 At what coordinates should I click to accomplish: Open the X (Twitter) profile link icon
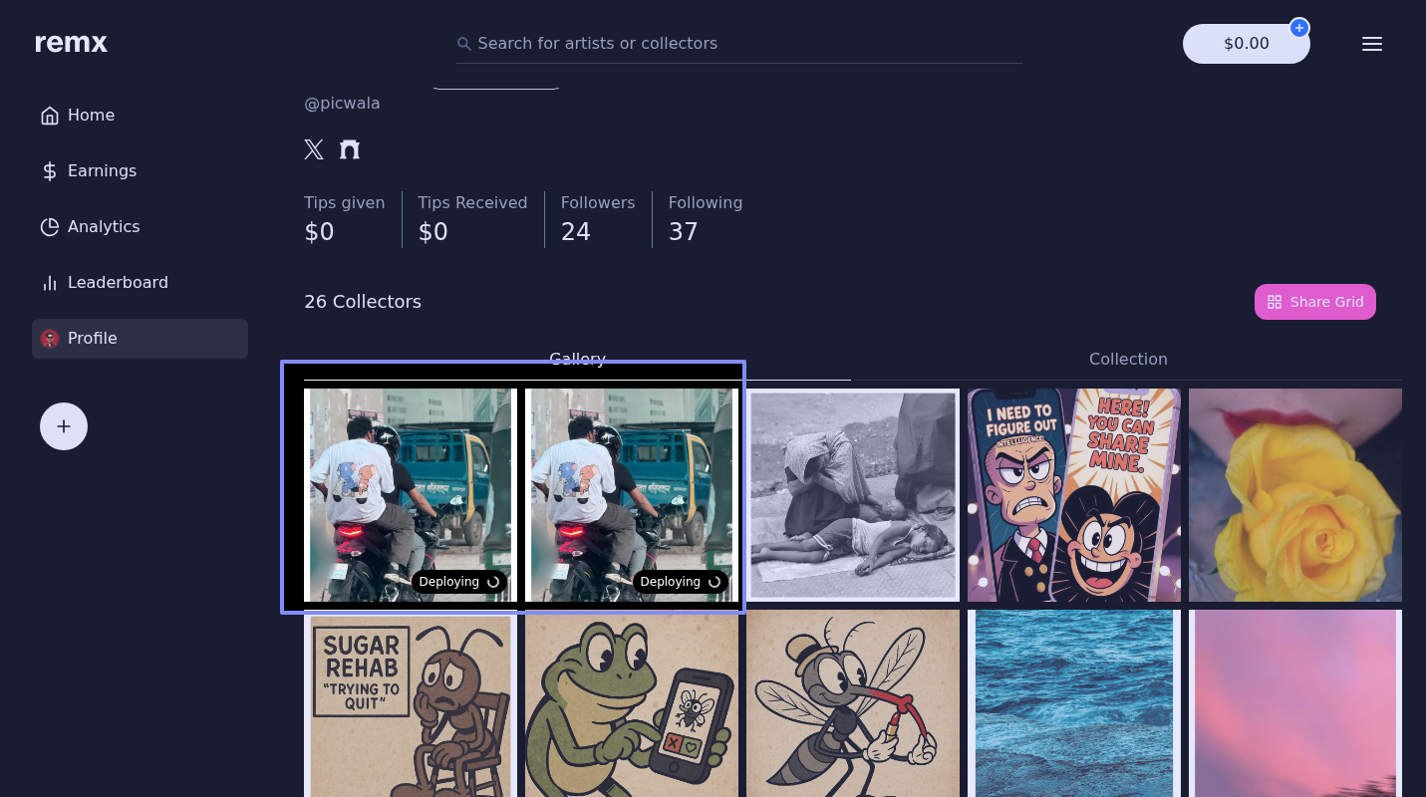(314, 149)
